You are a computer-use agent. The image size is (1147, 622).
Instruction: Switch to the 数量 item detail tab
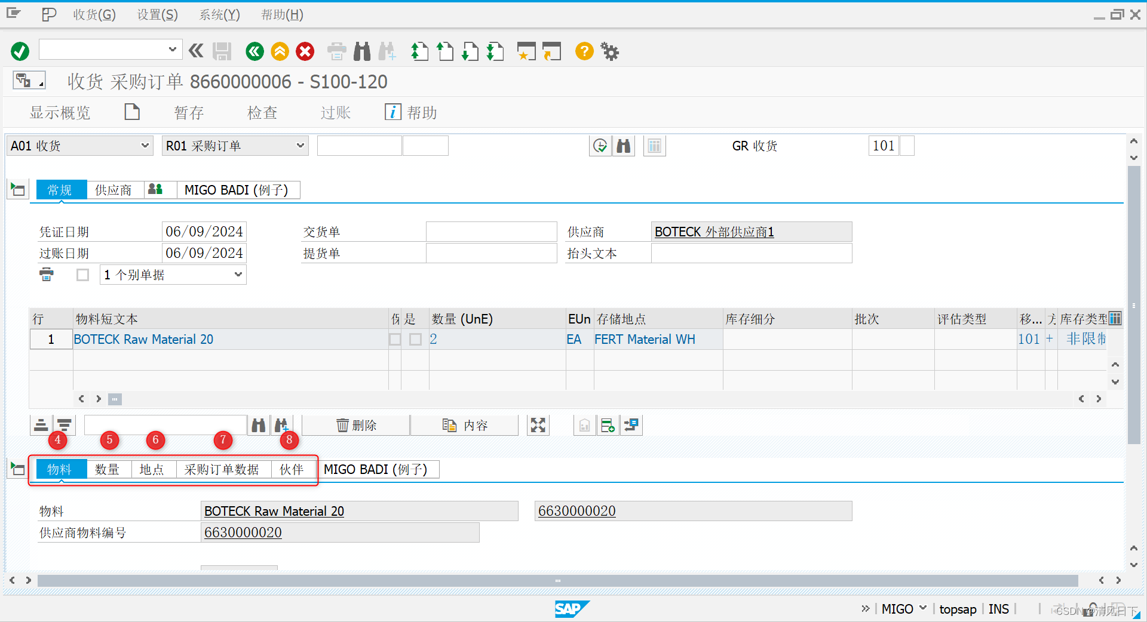click(x=108, y=469)
